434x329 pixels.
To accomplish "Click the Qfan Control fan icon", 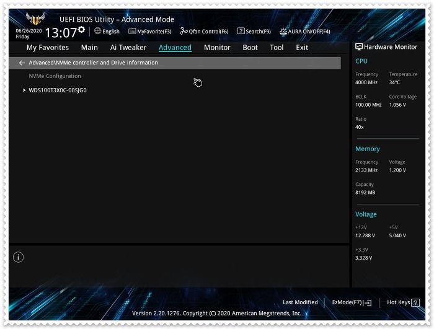I will point(184,31).
